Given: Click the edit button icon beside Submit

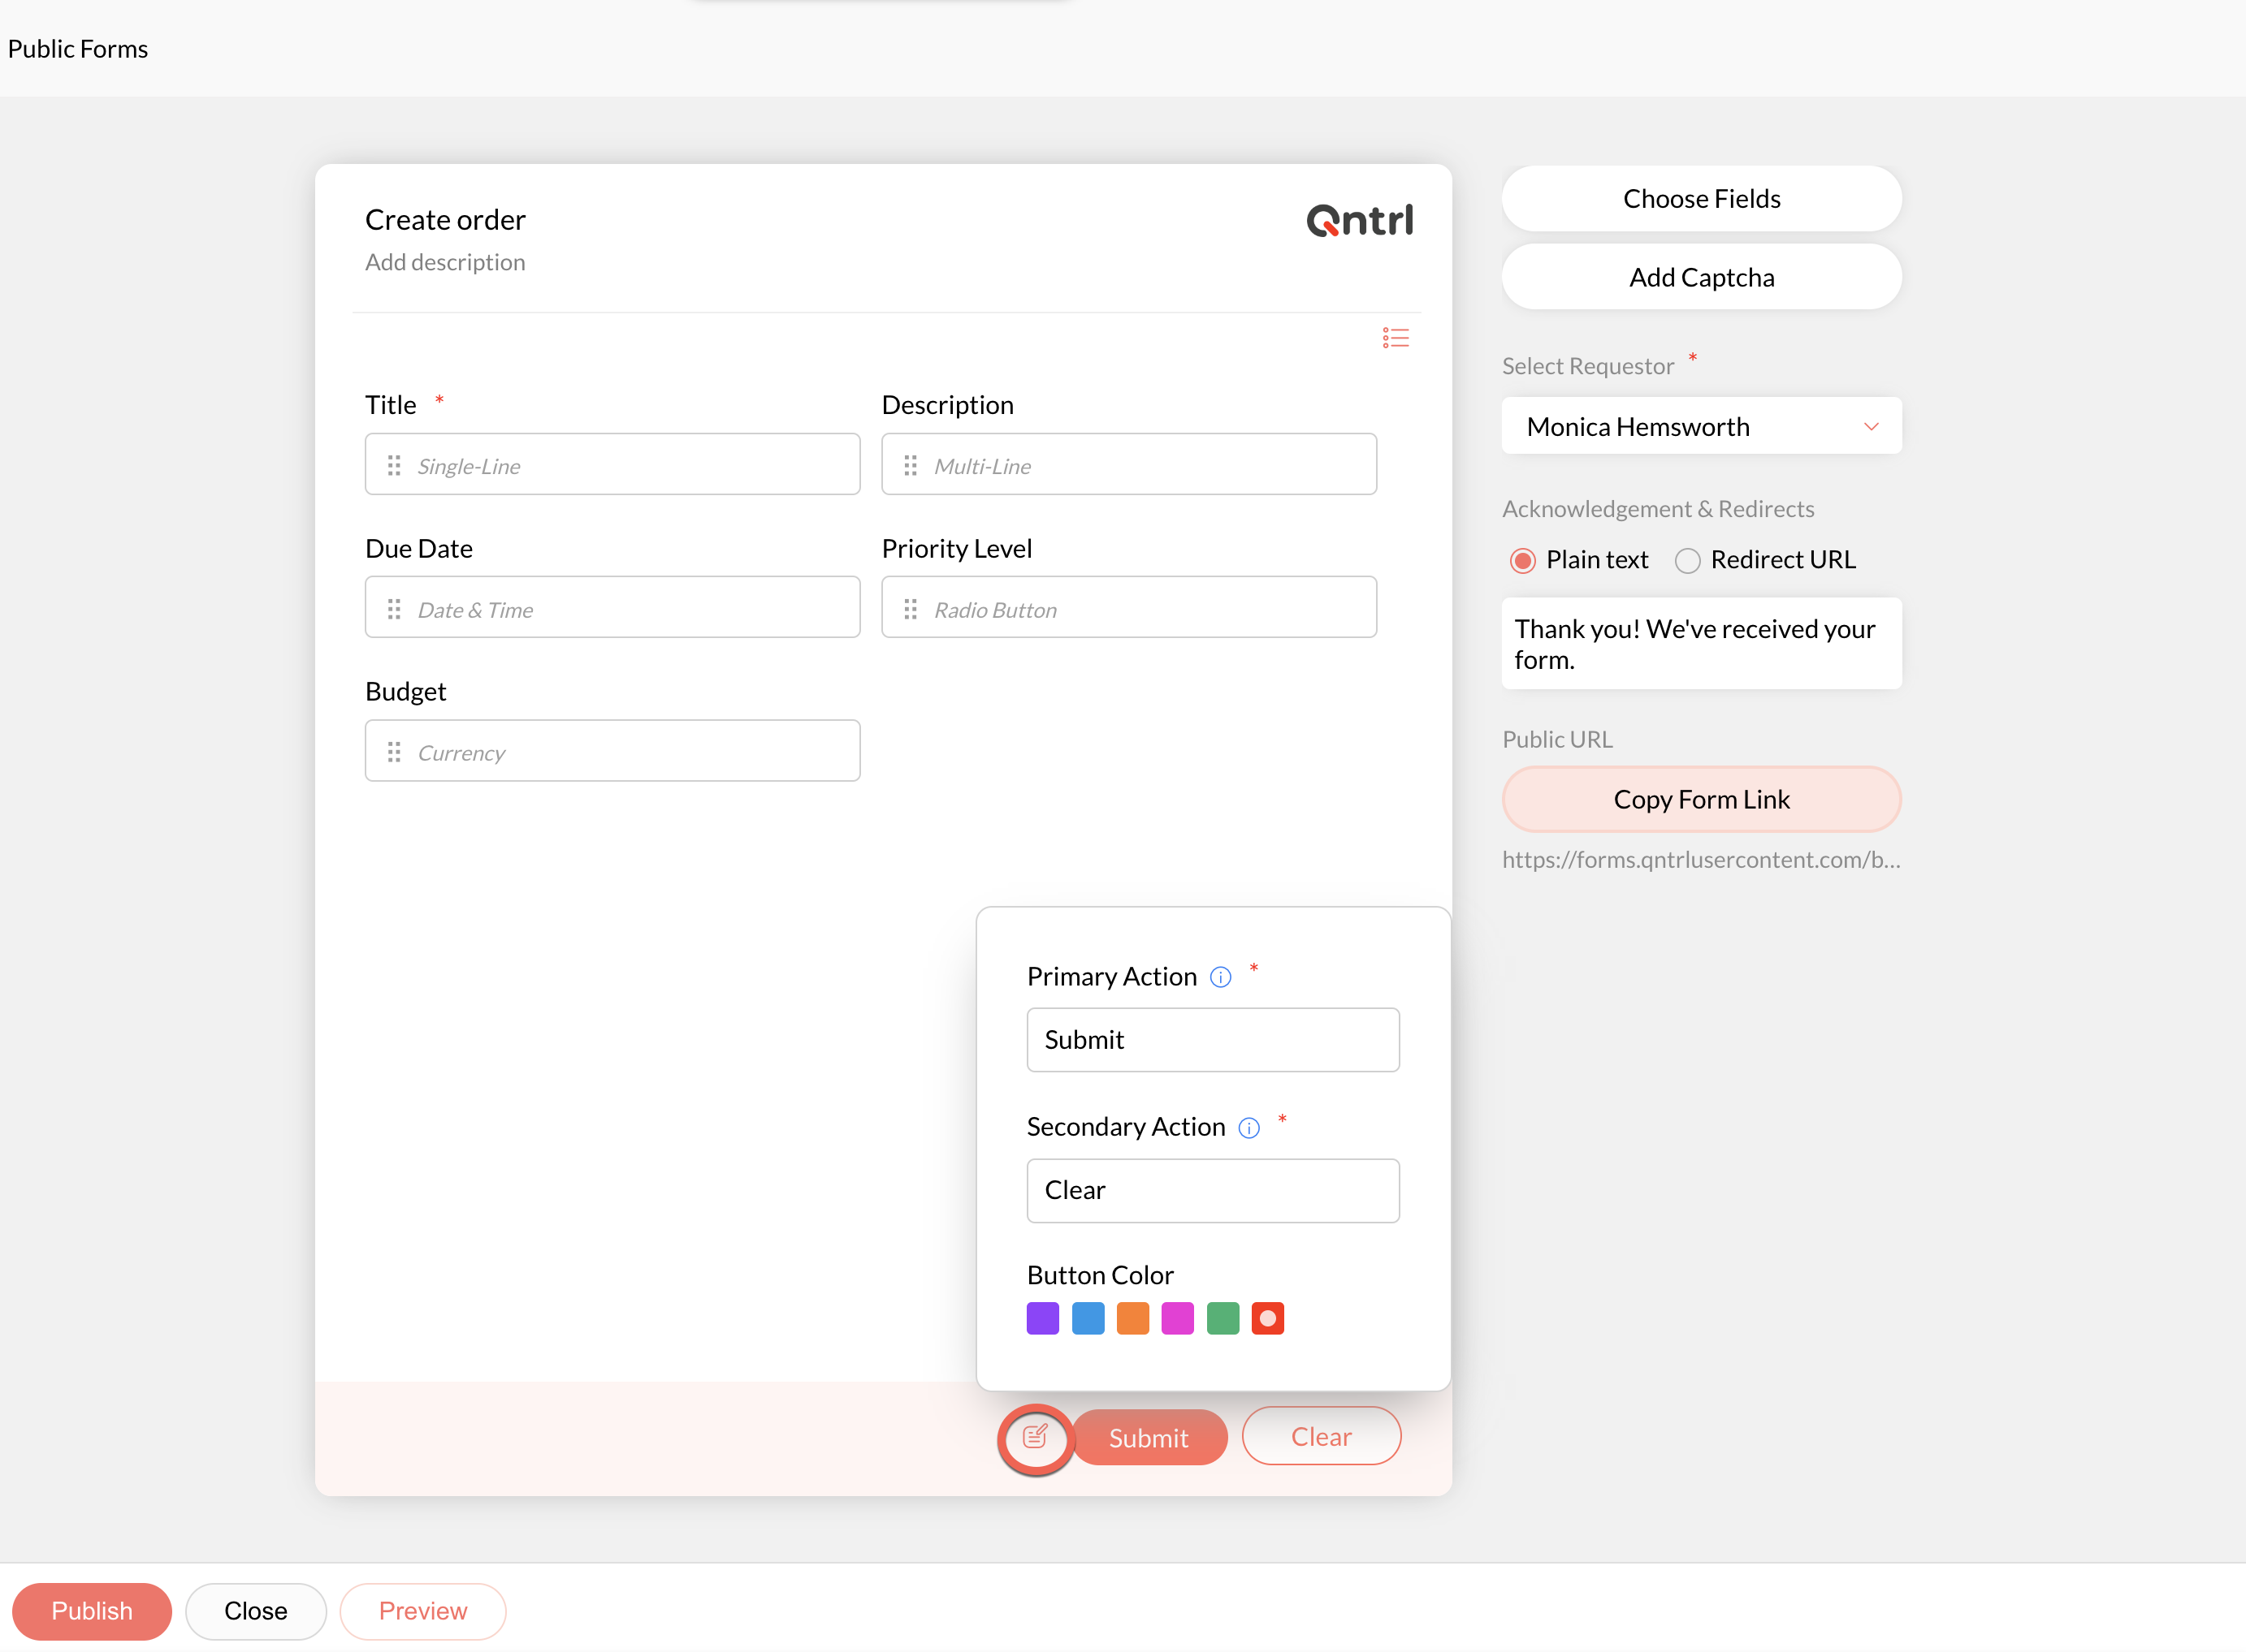Looking at the screenshot, I should 1036,1438.
